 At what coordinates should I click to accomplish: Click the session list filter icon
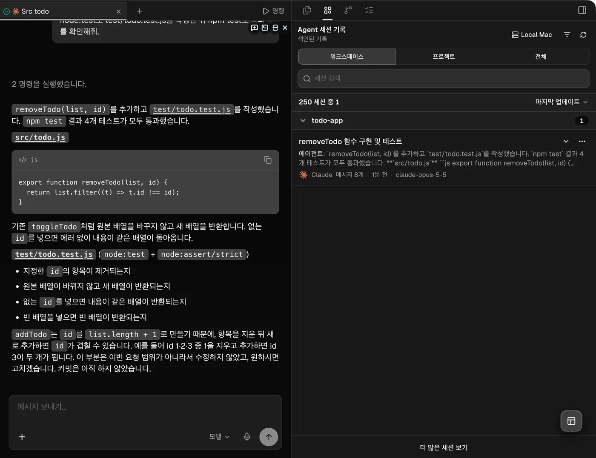pos(567,35)
